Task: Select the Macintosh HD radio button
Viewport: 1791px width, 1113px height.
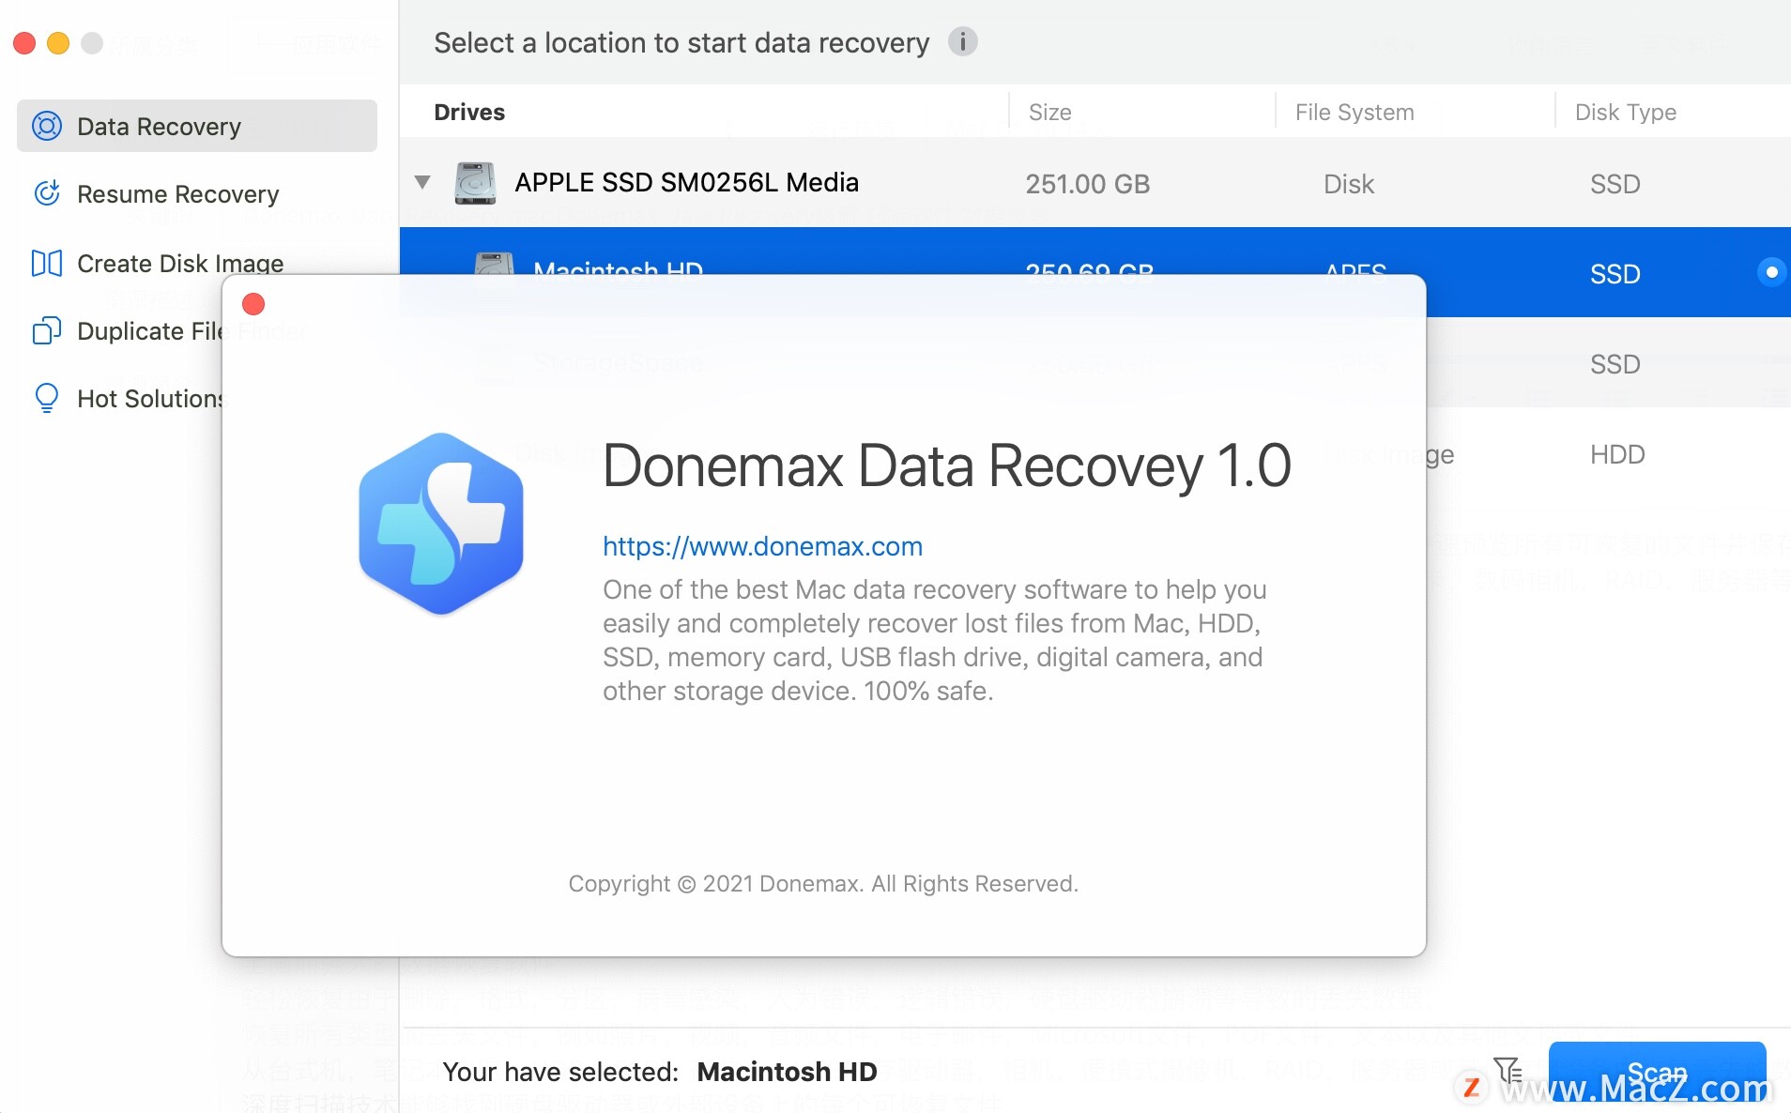Action: tap(1771, 272)
